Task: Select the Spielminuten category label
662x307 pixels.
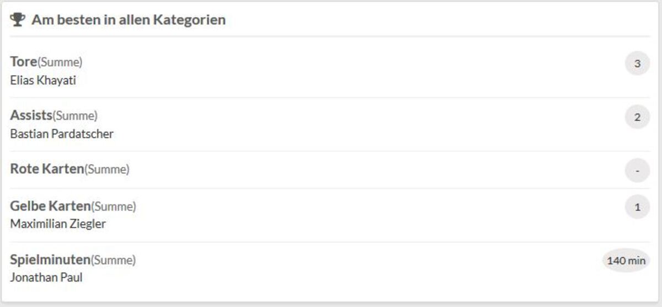Action: tap(50, 259)
